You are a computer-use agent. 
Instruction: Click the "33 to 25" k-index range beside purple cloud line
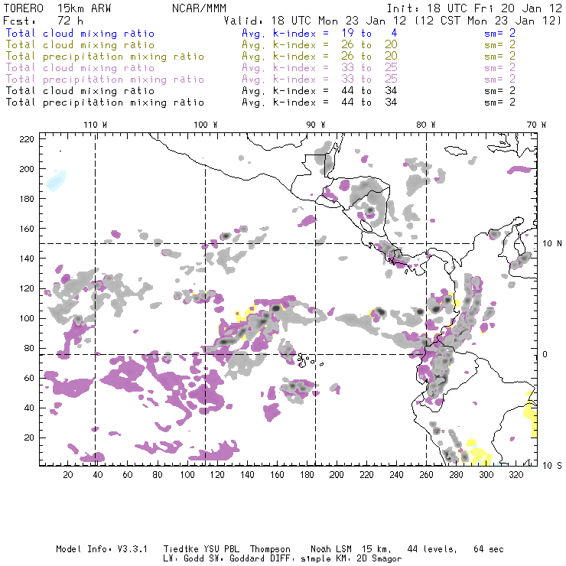click(x=369, y=68)
